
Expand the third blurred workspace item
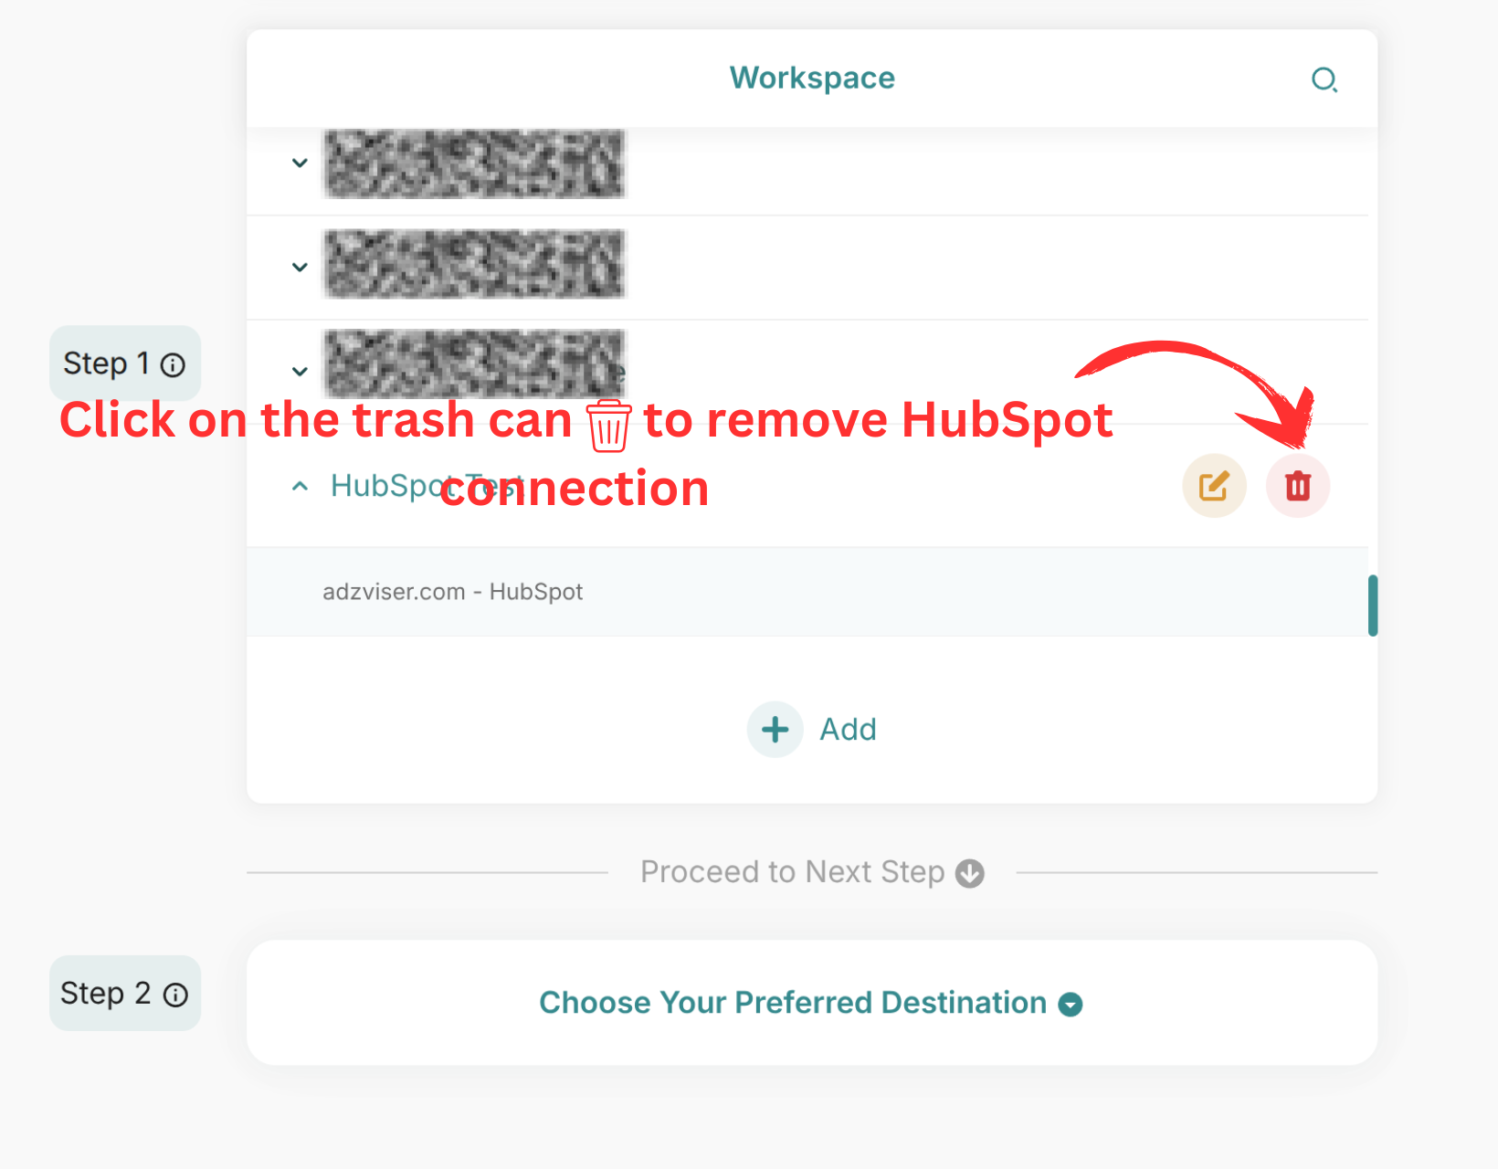299,371
